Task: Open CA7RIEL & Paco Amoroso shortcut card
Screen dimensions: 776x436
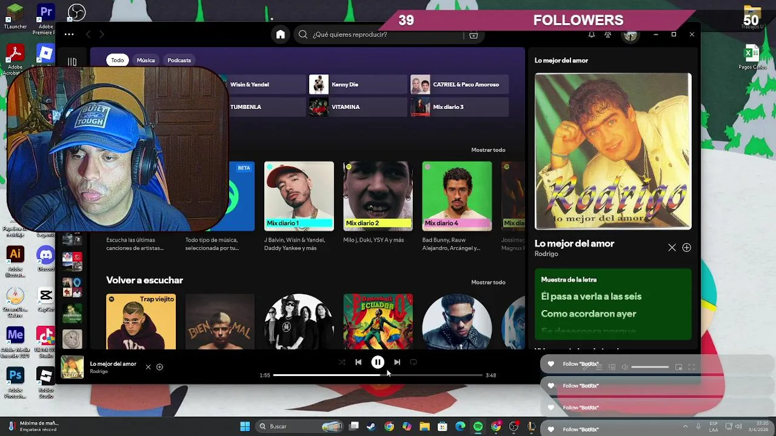Action: pos(460,84)
